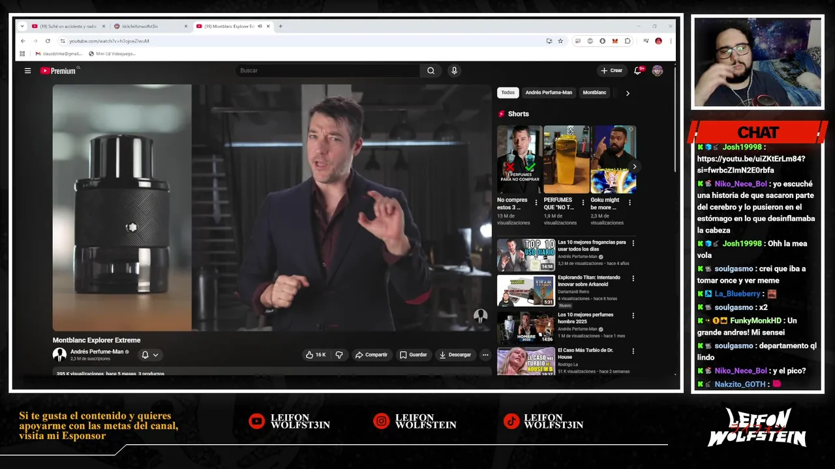Open options for 'Los 10 mejores perfumes hombre 2025'
Viewport: 835px width, 469px height.
tap(633, 315)
